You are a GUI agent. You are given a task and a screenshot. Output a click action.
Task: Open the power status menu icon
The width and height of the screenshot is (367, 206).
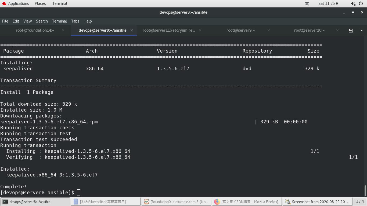tap(361, 3)
